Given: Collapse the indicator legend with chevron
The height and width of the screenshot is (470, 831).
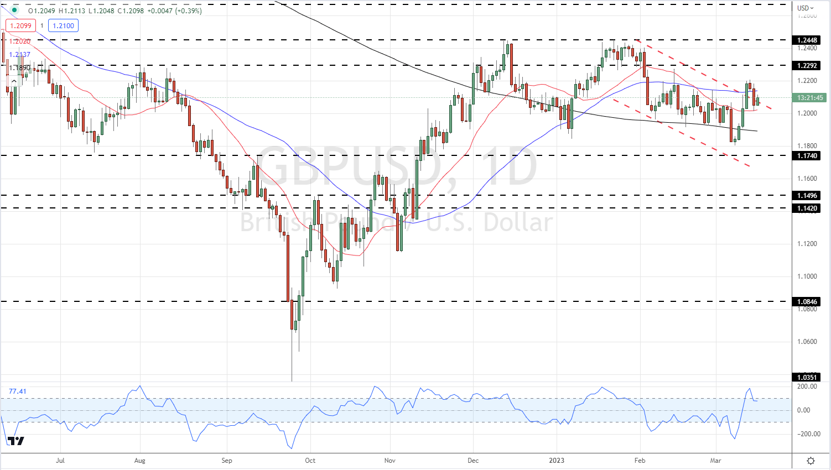Looking at the screenshot, I should 14,81.
